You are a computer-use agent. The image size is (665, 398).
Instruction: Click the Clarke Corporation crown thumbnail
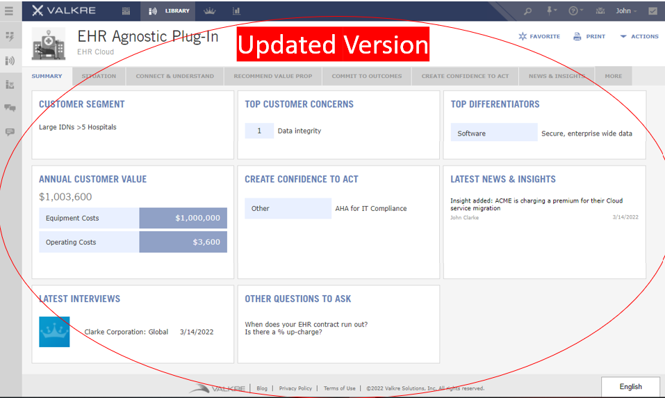click(x=54, y=332)
